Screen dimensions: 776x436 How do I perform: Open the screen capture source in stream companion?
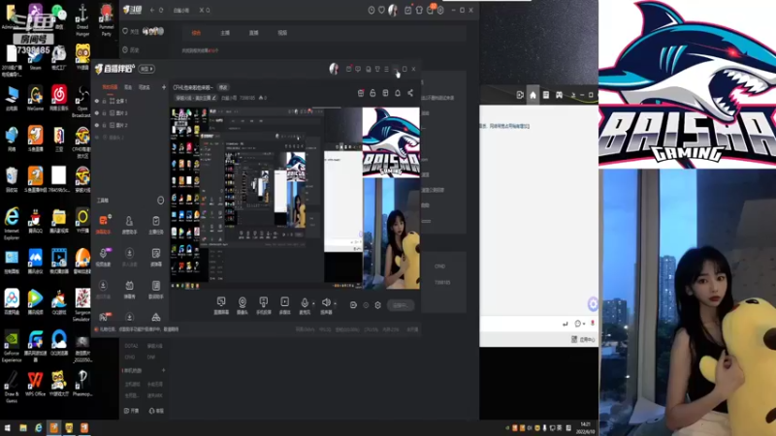(221, 304)
